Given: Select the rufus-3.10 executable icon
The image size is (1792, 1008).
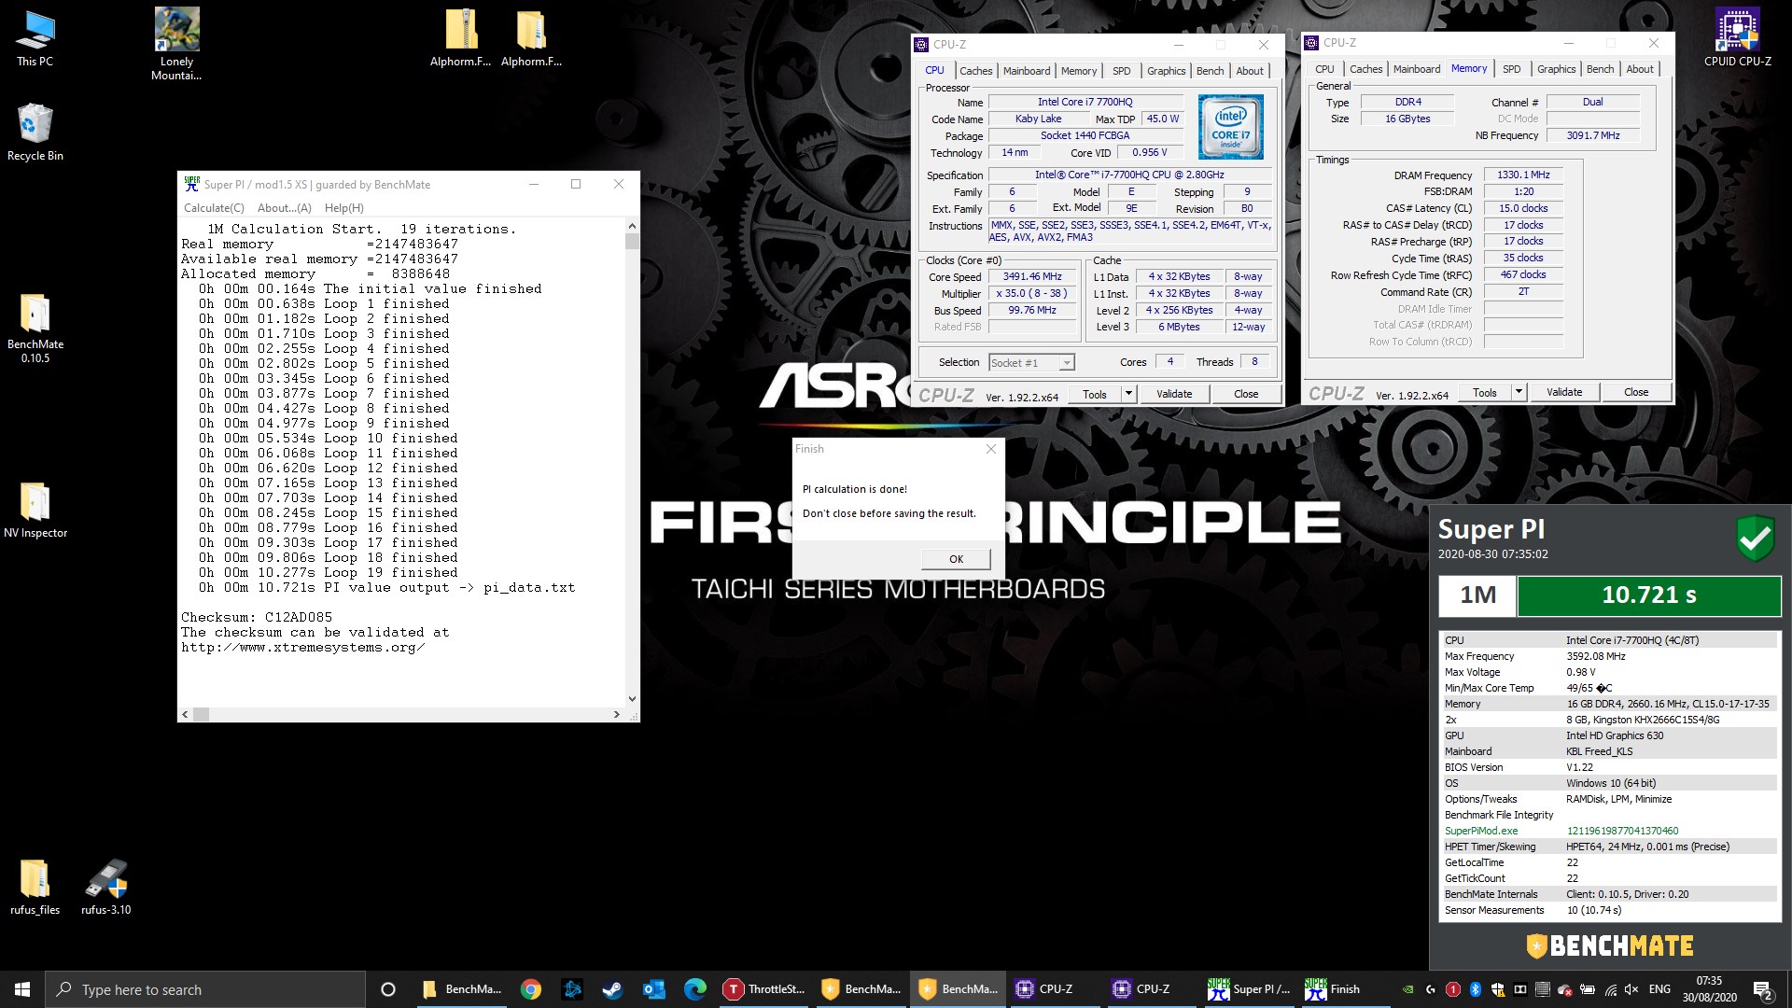Looking at the screenshot, I should [106, 887].
